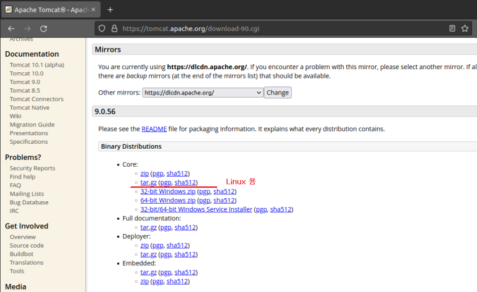This screenshot has height=292, width=477.
Task: Open Tomcat 10.0 documentation
Action: point(27,73)
